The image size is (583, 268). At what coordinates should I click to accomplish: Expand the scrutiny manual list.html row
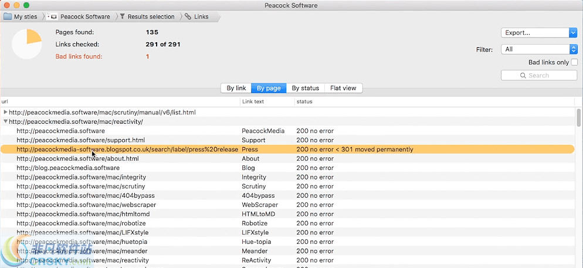click(x=5, y=112)
